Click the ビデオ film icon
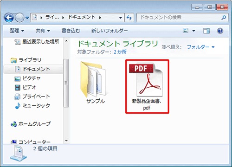Screen dimensions: 232x167 18,88
